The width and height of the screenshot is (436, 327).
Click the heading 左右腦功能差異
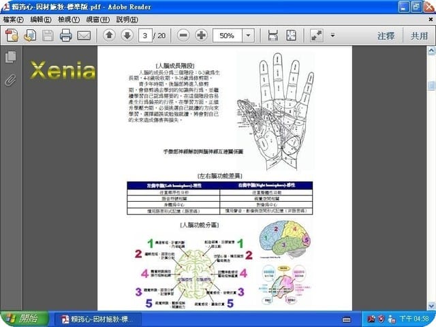pos(219,176)
